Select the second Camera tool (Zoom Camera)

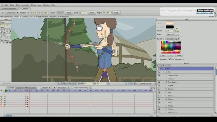(x=4, y=38)
